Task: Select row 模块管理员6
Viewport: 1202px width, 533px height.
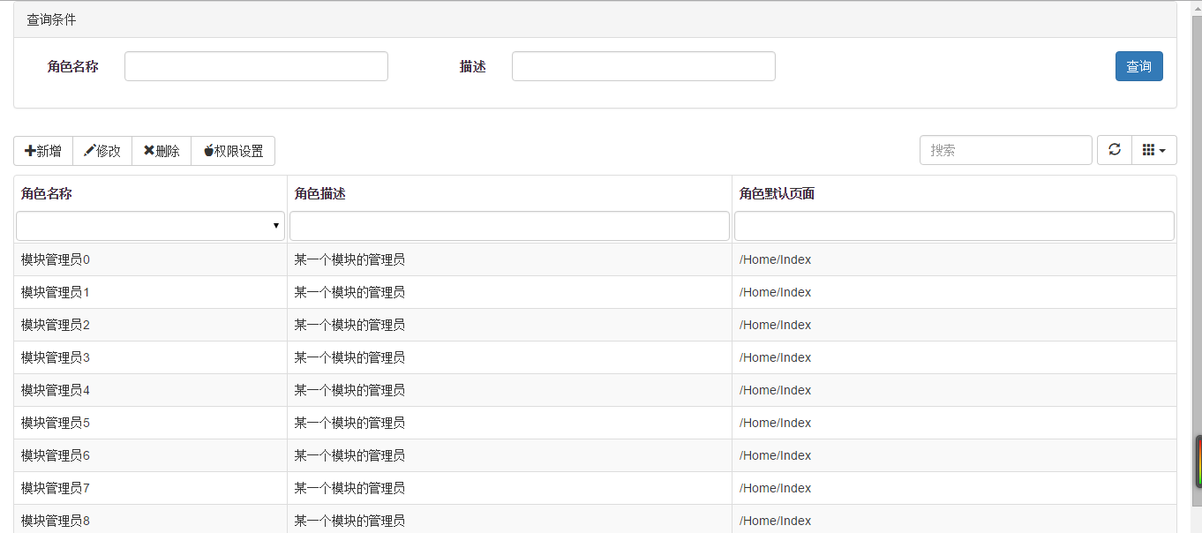Action: pos(595,455)
